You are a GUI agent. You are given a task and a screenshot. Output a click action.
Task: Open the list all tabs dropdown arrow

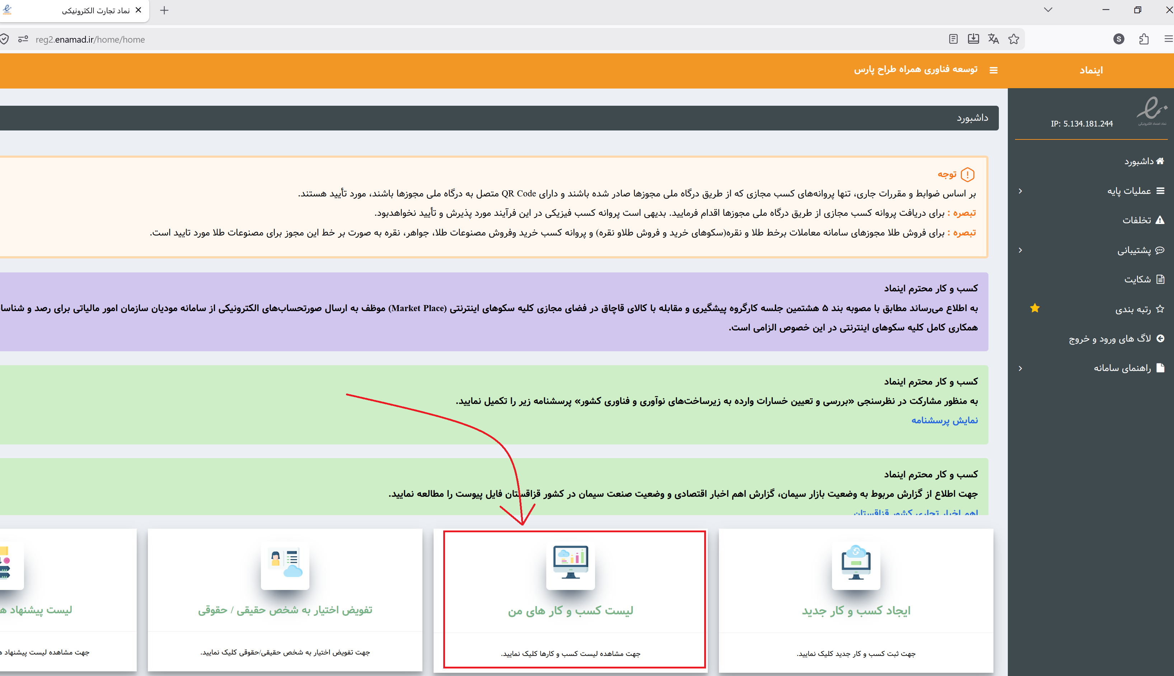tap(1048, 10)
